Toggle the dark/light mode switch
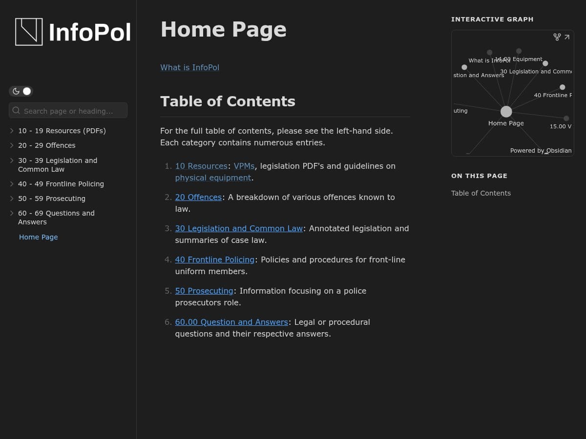 [21, 91]
